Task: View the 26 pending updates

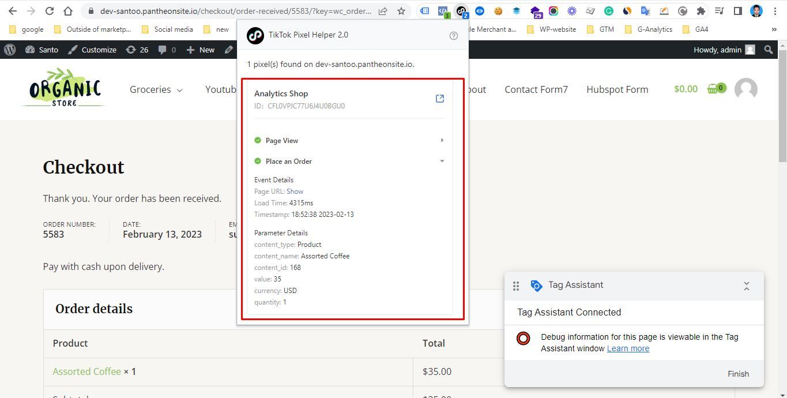Action: pos(137,50)
